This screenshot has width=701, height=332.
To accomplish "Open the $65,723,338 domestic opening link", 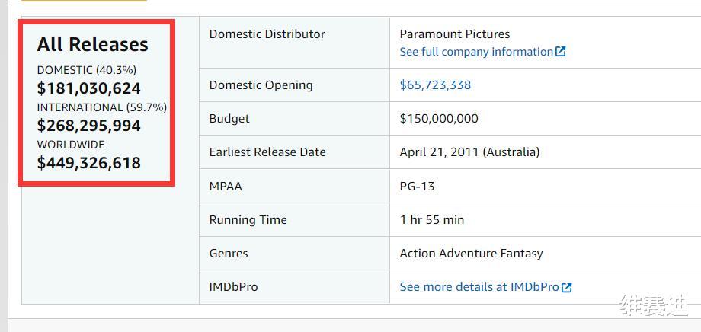I will [435, 85].
